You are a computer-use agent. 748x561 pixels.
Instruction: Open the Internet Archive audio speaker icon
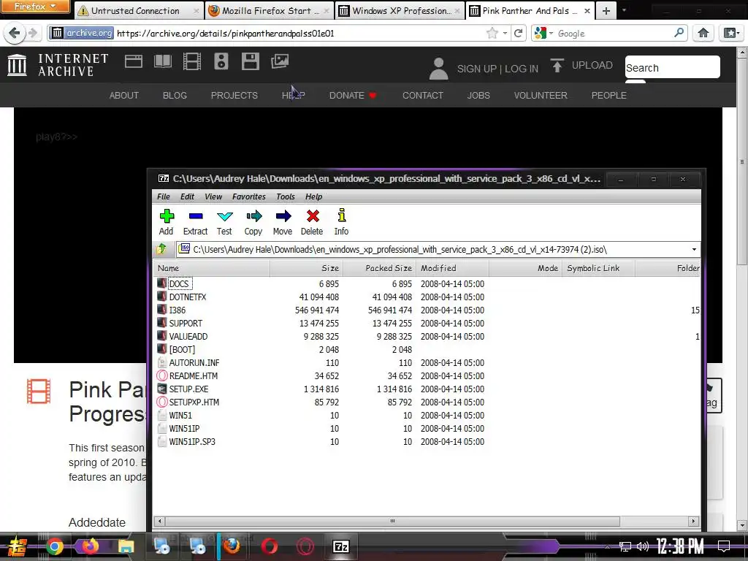click(x=221, y=61)
